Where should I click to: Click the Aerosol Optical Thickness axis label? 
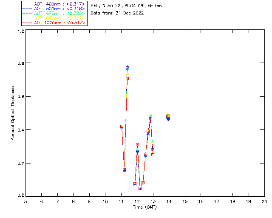coord(13,113)
